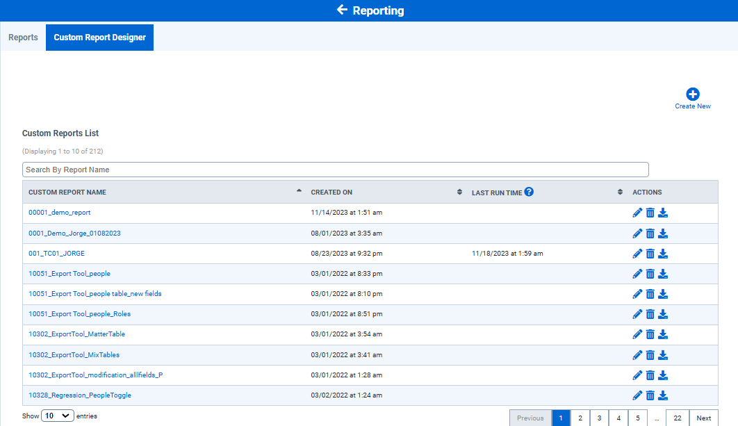The image size is (738, 426).
Task: Open the 001_TC01_JORGE report link
Action: [x=56, y=253]
